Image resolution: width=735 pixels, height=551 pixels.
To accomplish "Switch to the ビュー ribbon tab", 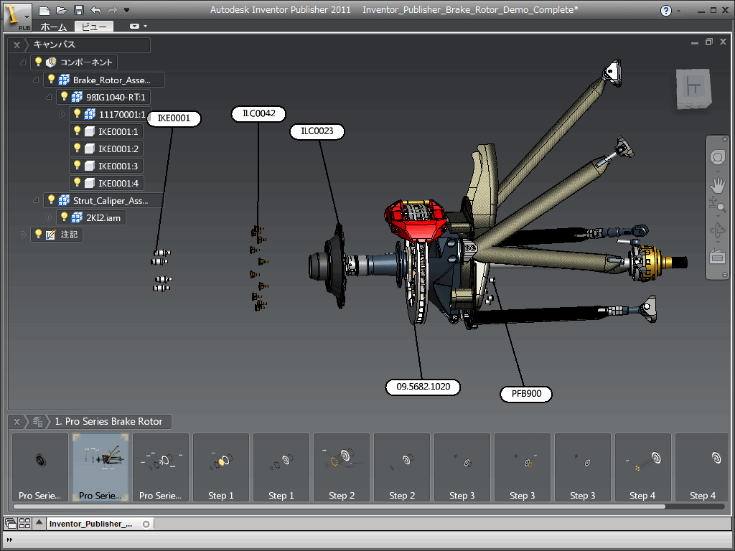I will pyautogui.click(x=94, y=27).
